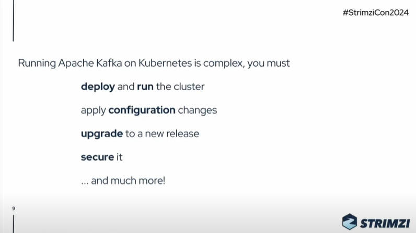
Task: Click the phrase the cluster
Action: pyautogui.click(x=180, y=87)
